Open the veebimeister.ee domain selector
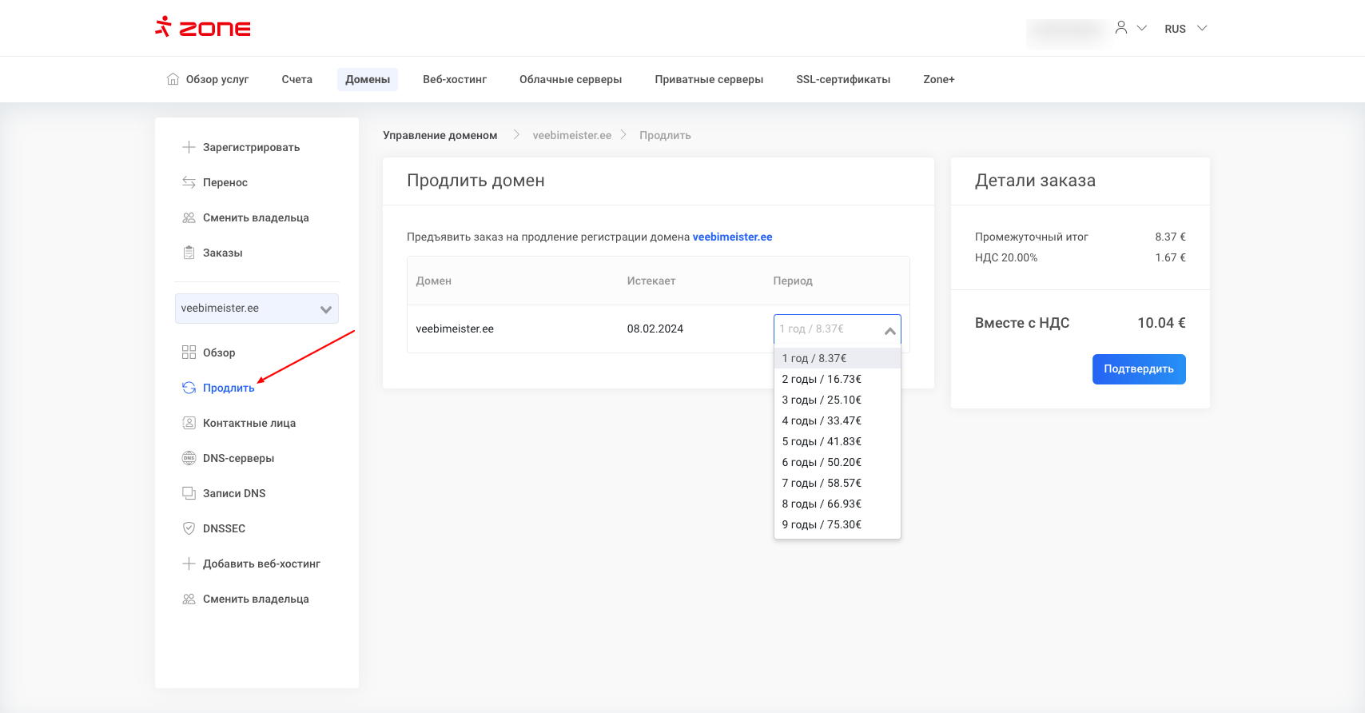 [257, 309]
